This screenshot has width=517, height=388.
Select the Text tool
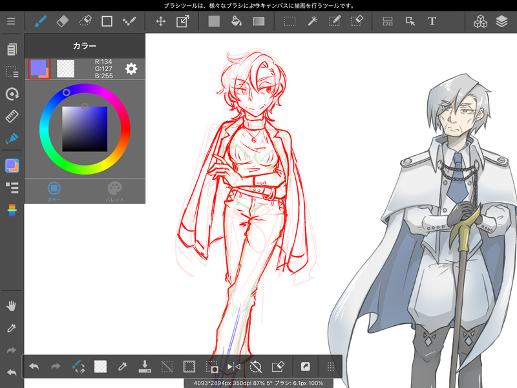432,21
